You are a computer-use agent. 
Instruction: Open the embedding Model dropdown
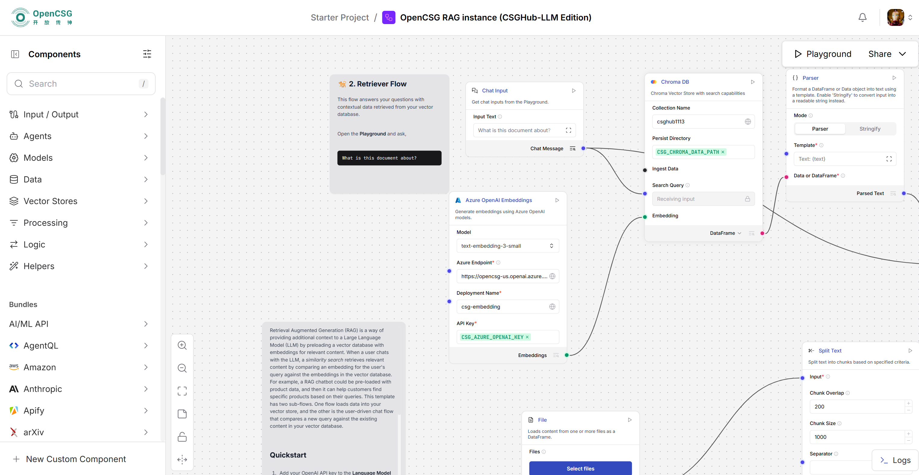[507, 246]
